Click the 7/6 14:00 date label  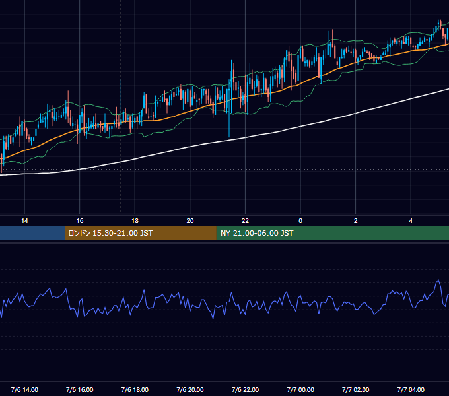tap(24, 389)
